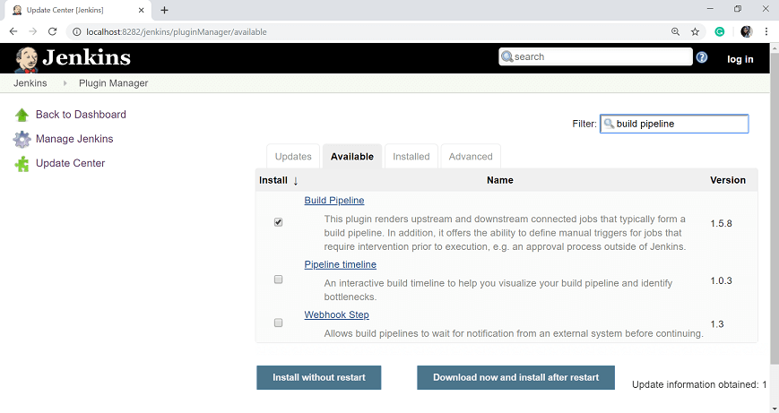This screenshot has height=413, width=779.
Task: Focus the plugin Filter input field
Action: 674,124
